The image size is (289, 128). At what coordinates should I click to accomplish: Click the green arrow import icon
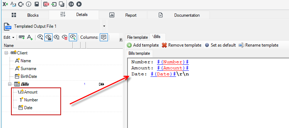54,4
